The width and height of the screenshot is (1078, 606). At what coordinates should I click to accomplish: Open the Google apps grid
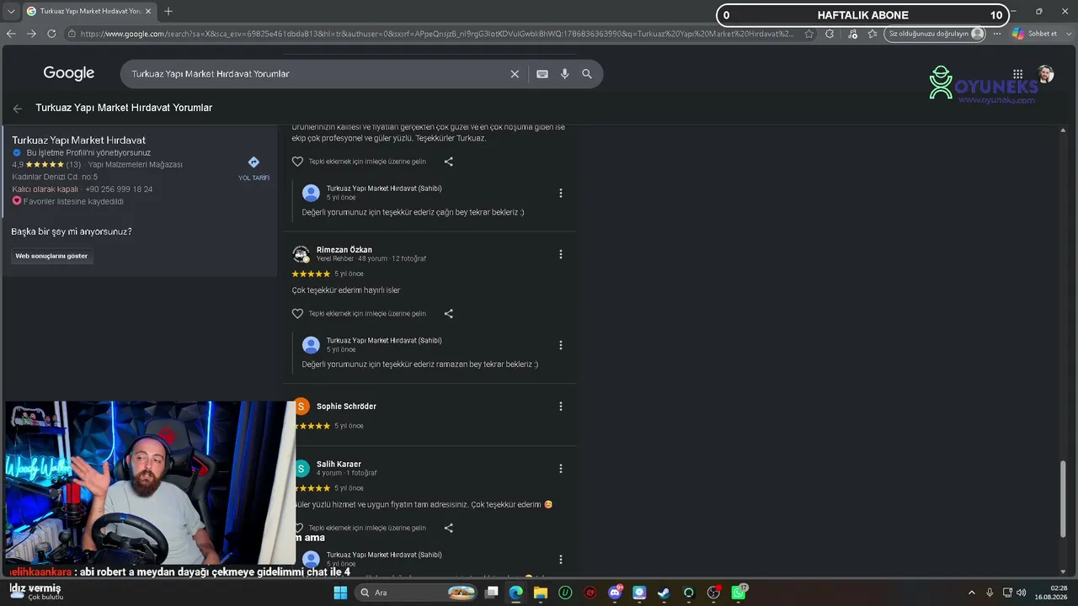point(1017,74)
